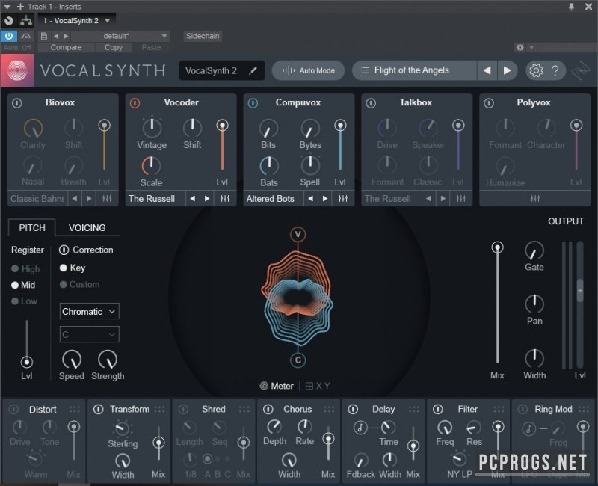The width and height of the screenshot is (598, 486).
Task: Open Biovox advanced sliders panel
Action: tap(107, 199)
